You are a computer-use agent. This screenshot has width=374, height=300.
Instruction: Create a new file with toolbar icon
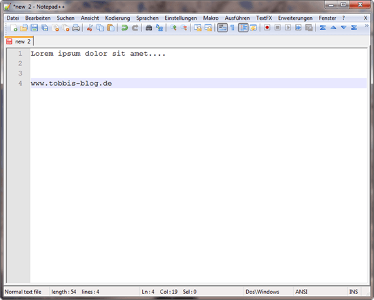(x=14, y=28)
